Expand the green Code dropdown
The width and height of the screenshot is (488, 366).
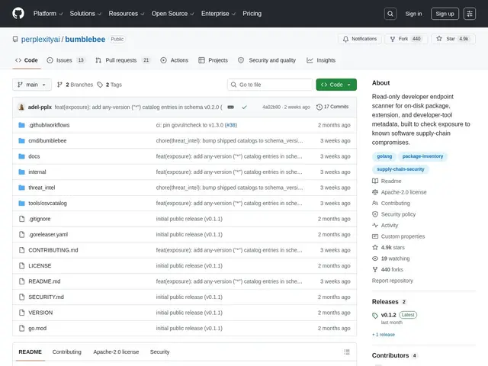click(336, 85)
